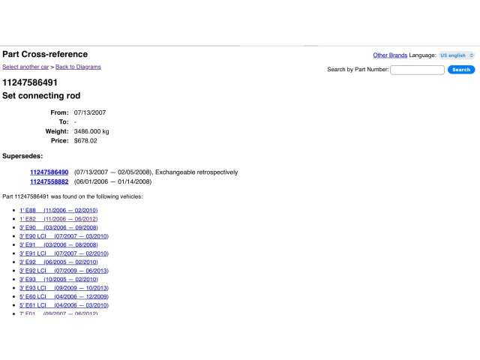Select vehicle 1' E82 (11/2006 — 06/2012)
The image size is (480, 360).
coord(59,218)
